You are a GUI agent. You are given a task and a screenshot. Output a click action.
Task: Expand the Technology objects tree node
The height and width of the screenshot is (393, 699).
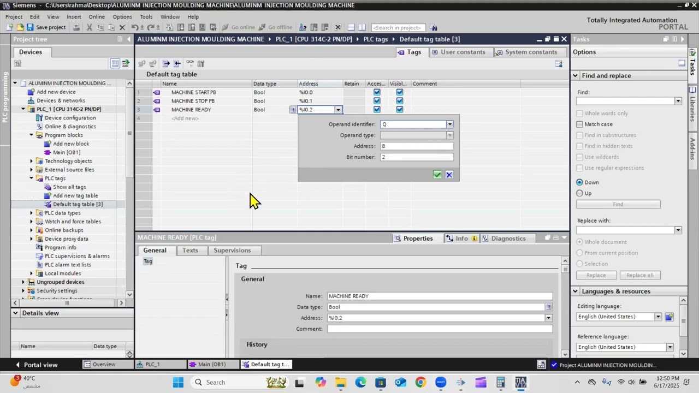tap(31, 161)
